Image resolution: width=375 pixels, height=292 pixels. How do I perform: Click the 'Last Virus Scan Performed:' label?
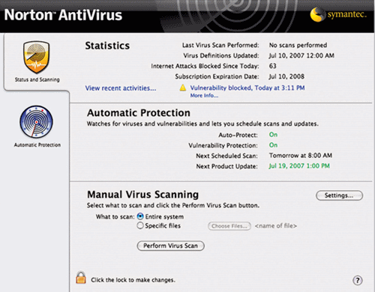click(x=220, y=45)
